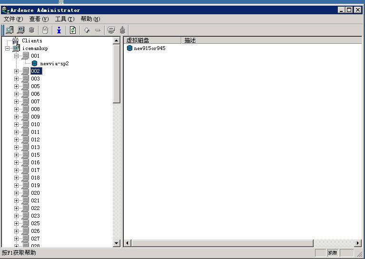The image size is (365, 259).
Task: Click the tree scrollbar down arrow
Action: [117, 243]
